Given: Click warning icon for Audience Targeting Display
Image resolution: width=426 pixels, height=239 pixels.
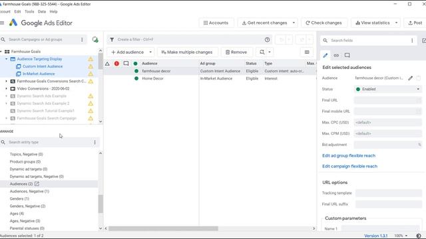Looking at the screenshot, I should (x=91, y=59).
